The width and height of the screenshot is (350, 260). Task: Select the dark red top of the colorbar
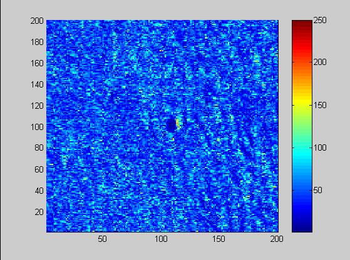(302, 25)
